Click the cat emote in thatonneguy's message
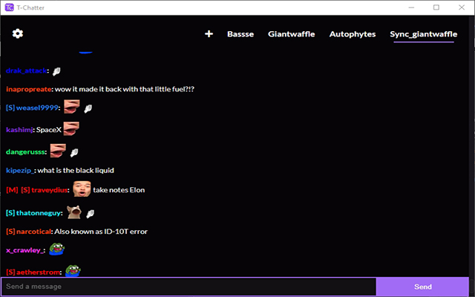The image size is (475, 297). point(74,212)
